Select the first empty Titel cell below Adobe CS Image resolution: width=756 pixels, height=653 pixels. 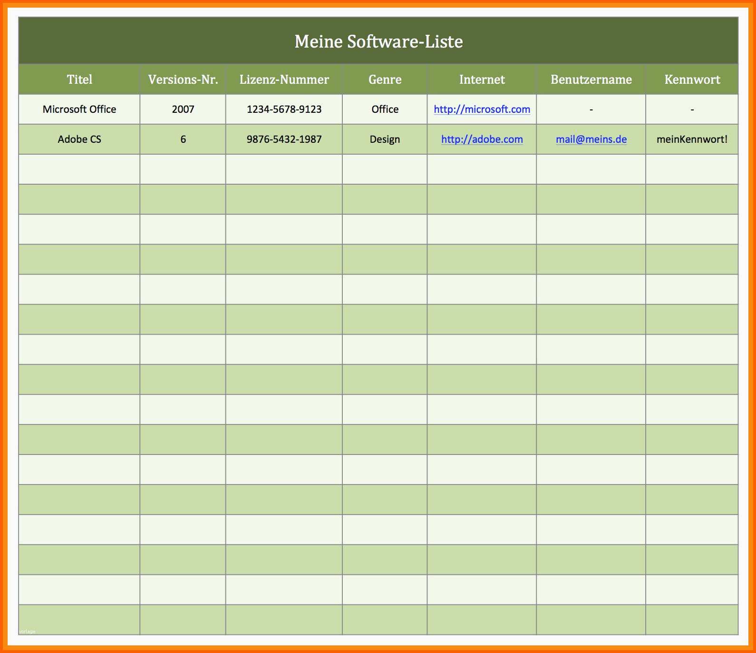pos(79,169)
